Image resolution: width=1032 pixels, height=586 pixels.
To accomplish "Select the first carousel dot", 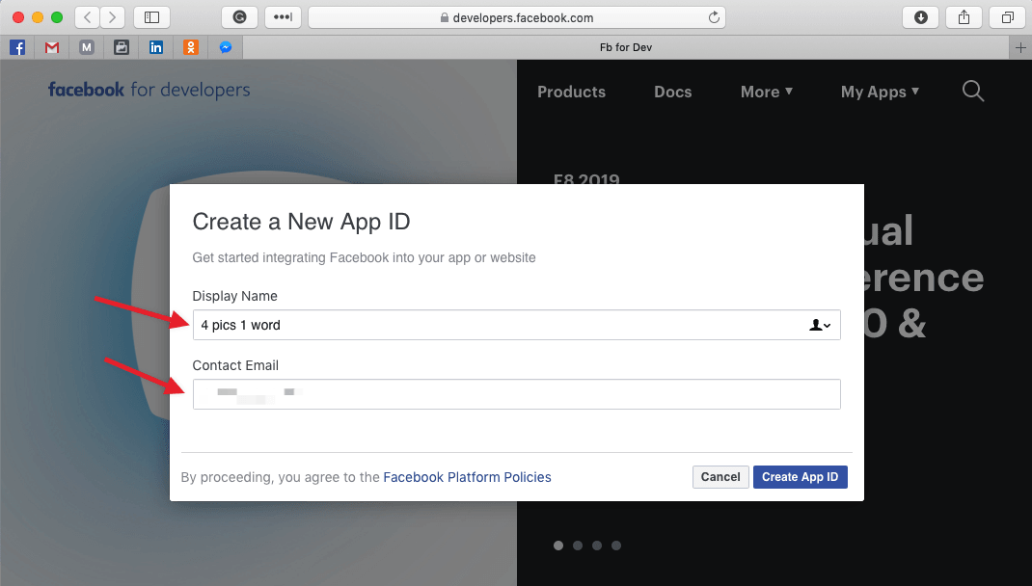I will click(558, 546).
